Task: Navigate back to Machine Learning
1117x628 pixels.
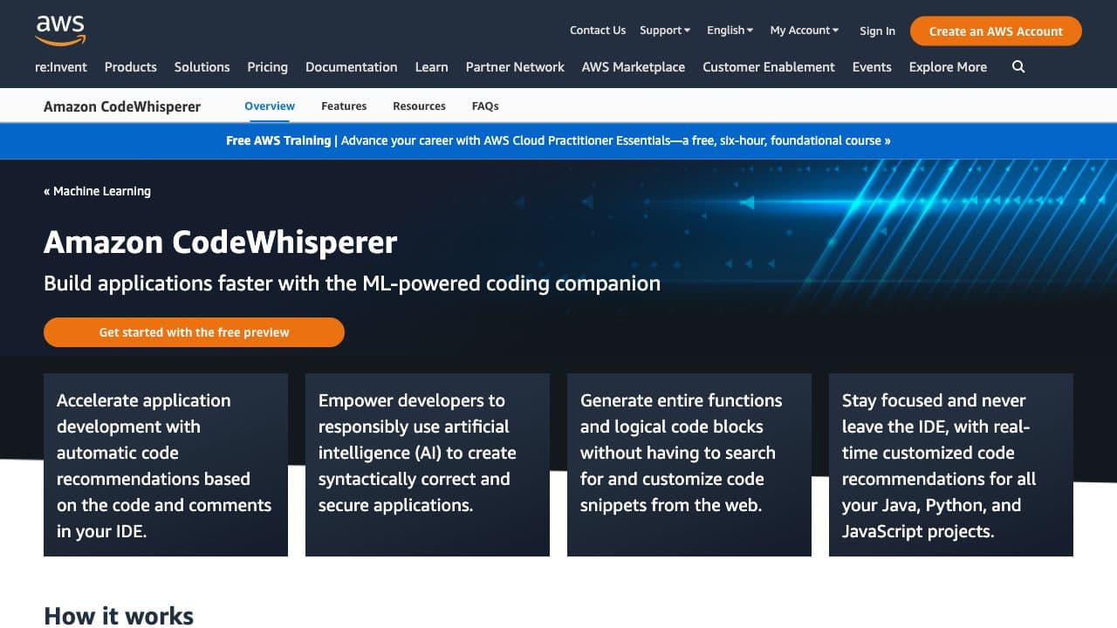Action: tap(97, 190)
